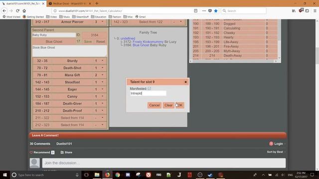Image resolution: width=319 pixels, height=179 pixels.
Task: Click the microphone icon in taskbar search
Action: tap(77, 175)
